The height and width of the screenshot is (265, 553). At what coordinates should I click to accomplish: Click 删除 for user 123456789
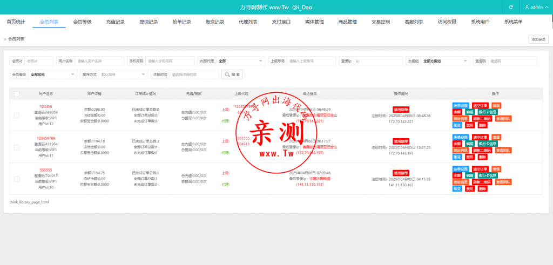(x=482, y=157)
